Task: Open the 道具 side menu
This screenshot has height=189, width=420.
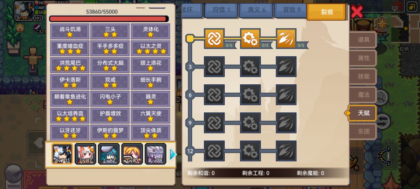Action: click(x=363, y=40)
